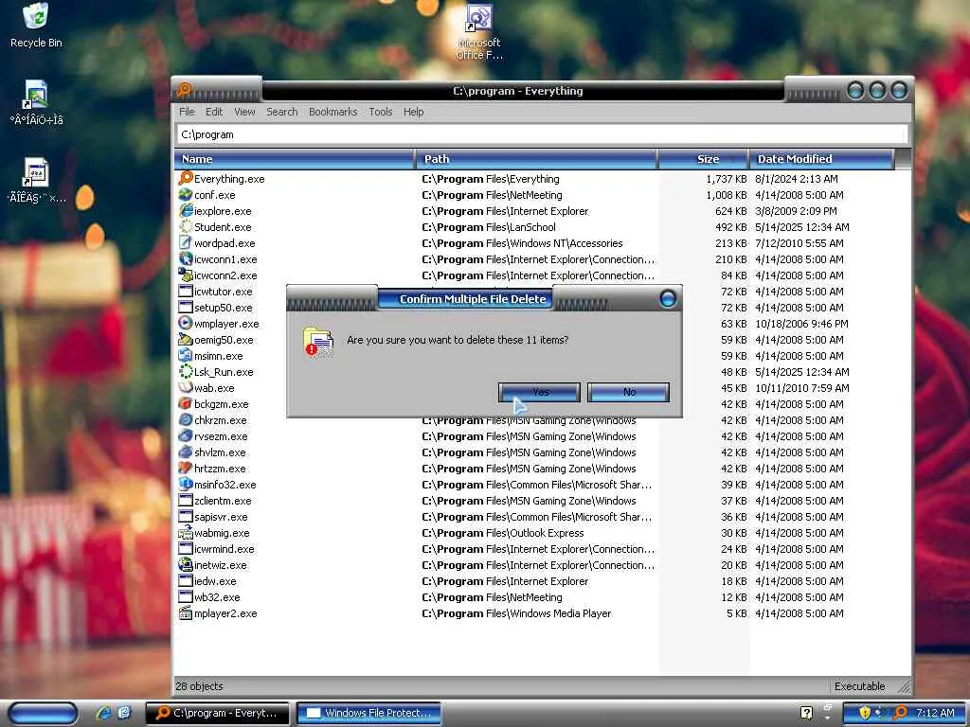This screenshot has width=970, height=727.
Task: Click the security shield tray icon
Action: tap(865, 713)
